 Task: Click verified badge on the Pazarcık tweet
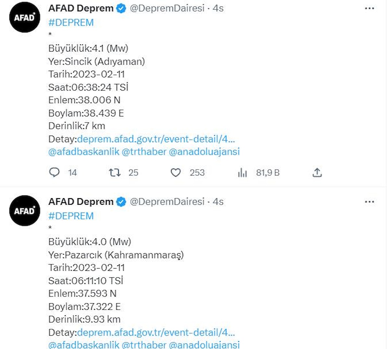[x=121, y=202]
